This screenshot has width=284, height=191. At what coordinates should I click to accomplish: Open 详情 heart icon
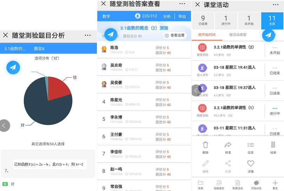click(x=250, y=164)
